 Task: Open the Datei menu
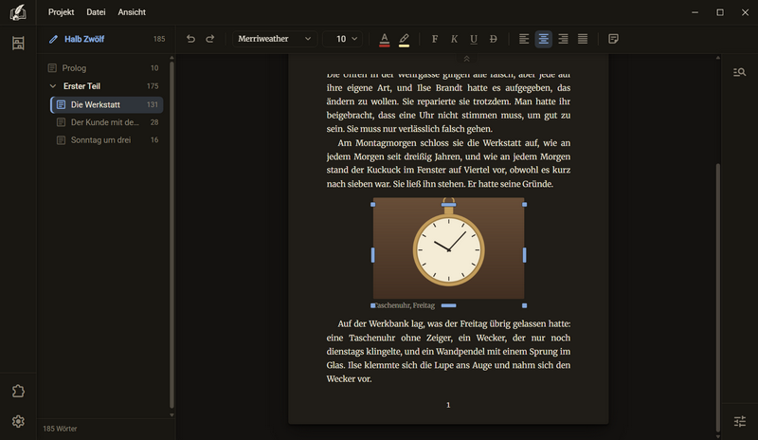(x=96, y=12)
